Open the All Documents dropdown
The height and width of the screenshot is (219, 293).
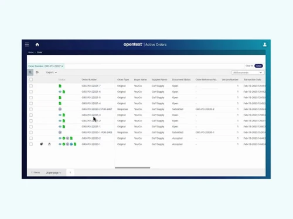(248, 72)
